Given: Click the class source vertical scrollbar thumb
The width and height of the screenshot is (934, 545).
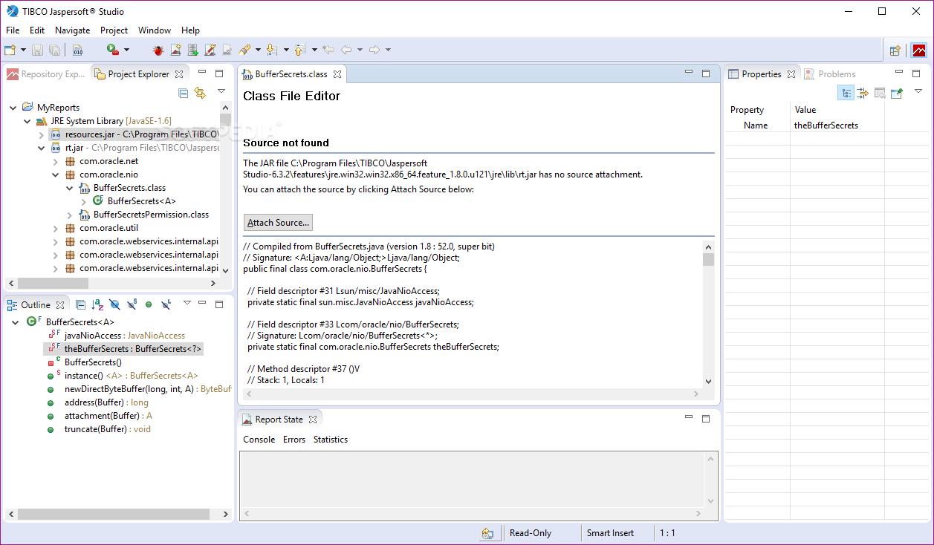Looking at the screenshot, I should click(x=708, y=259).
